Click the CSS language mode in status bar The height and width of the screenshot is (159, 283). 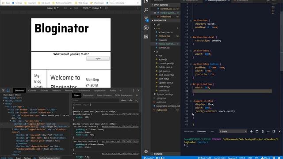[256, 158]
